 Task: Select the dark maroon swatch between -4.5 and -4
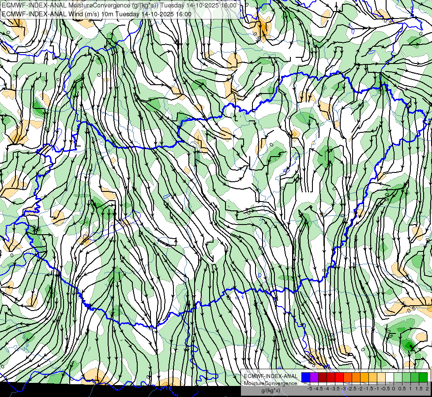pyautogui.click(x=323, y=378)
